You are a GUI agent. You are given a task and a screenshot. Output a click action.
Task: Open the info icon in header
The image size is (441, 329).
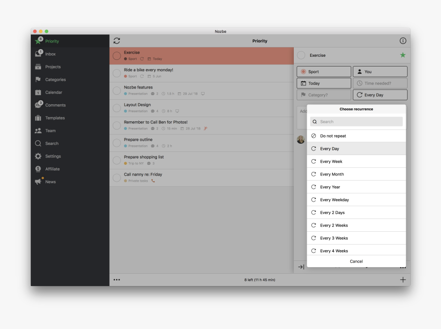(403, 41)
